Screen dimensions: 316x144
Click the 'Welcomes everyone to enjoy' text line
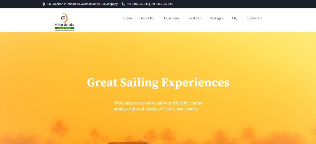pos(158,103)
